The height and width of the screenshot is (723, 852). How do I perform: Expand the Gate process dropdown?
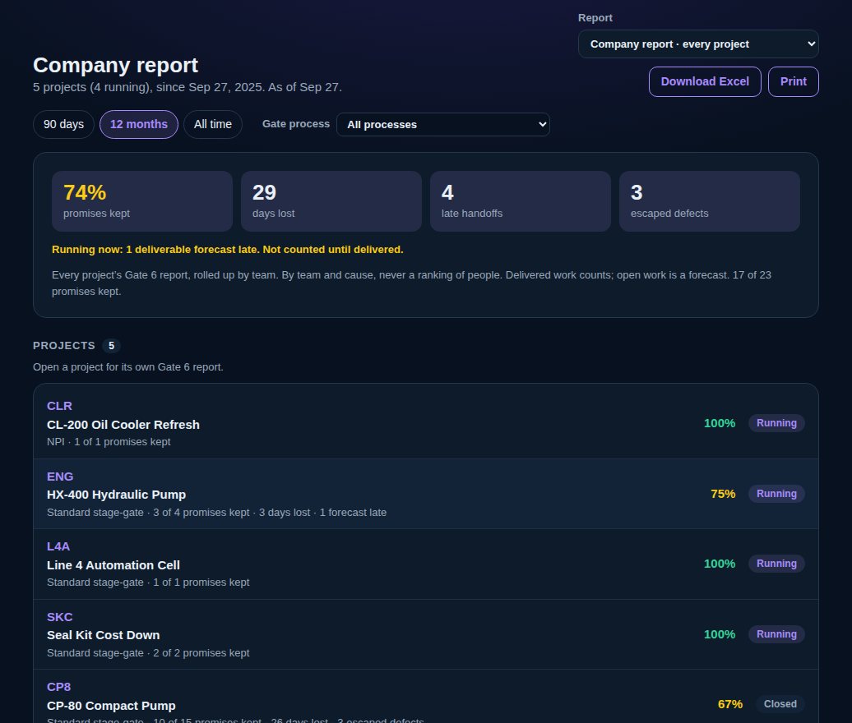point(442,124)
